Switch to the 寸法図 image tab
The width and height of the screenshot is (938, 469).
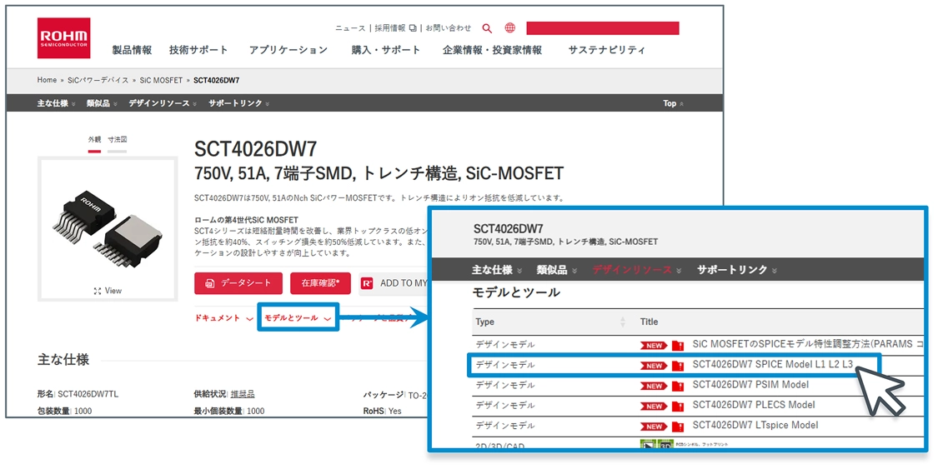tap(118, 140)
